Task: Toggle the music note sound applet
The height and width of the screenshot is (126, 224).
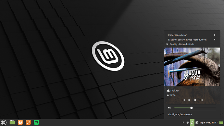Action: [x=192, y=122]
